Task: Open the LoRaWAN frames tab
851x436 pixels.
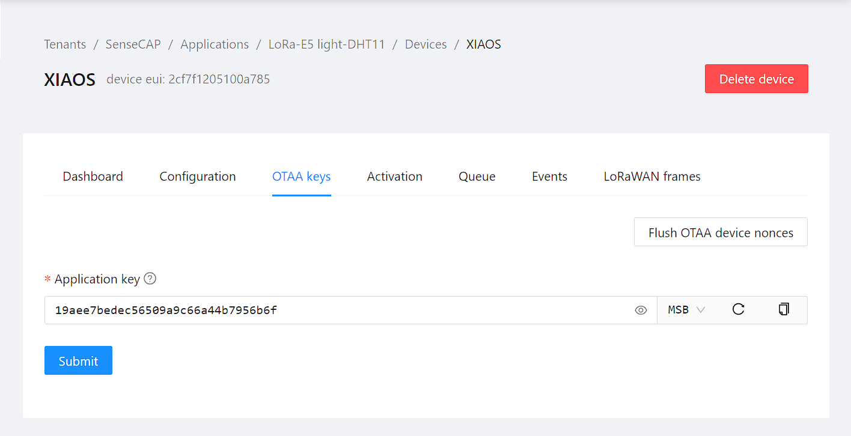Action: [x=652, y=177]
